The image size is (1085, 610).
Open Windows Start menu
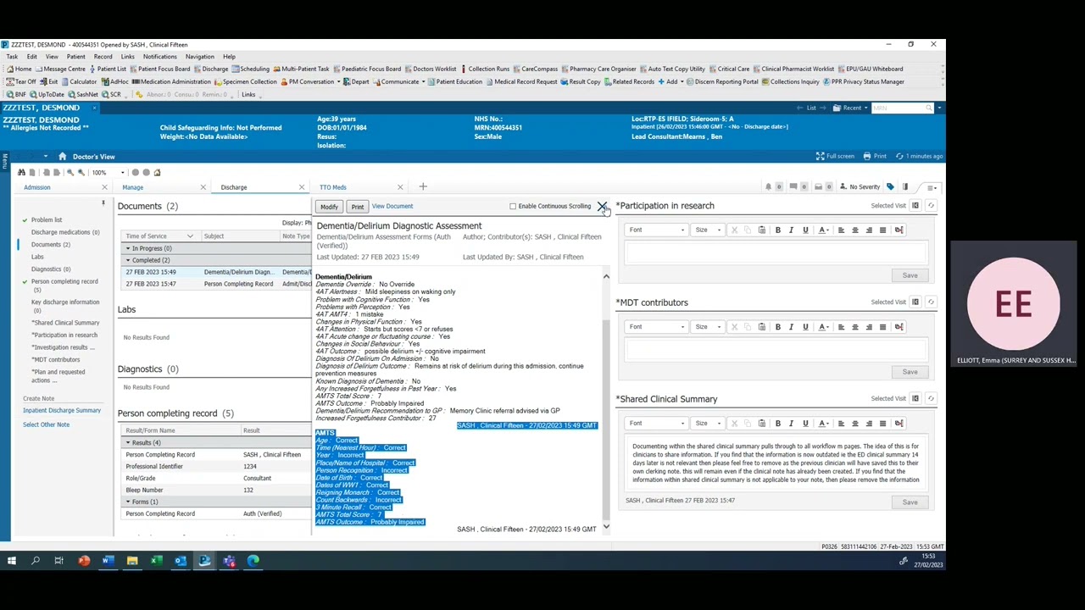tap(12, 560)
